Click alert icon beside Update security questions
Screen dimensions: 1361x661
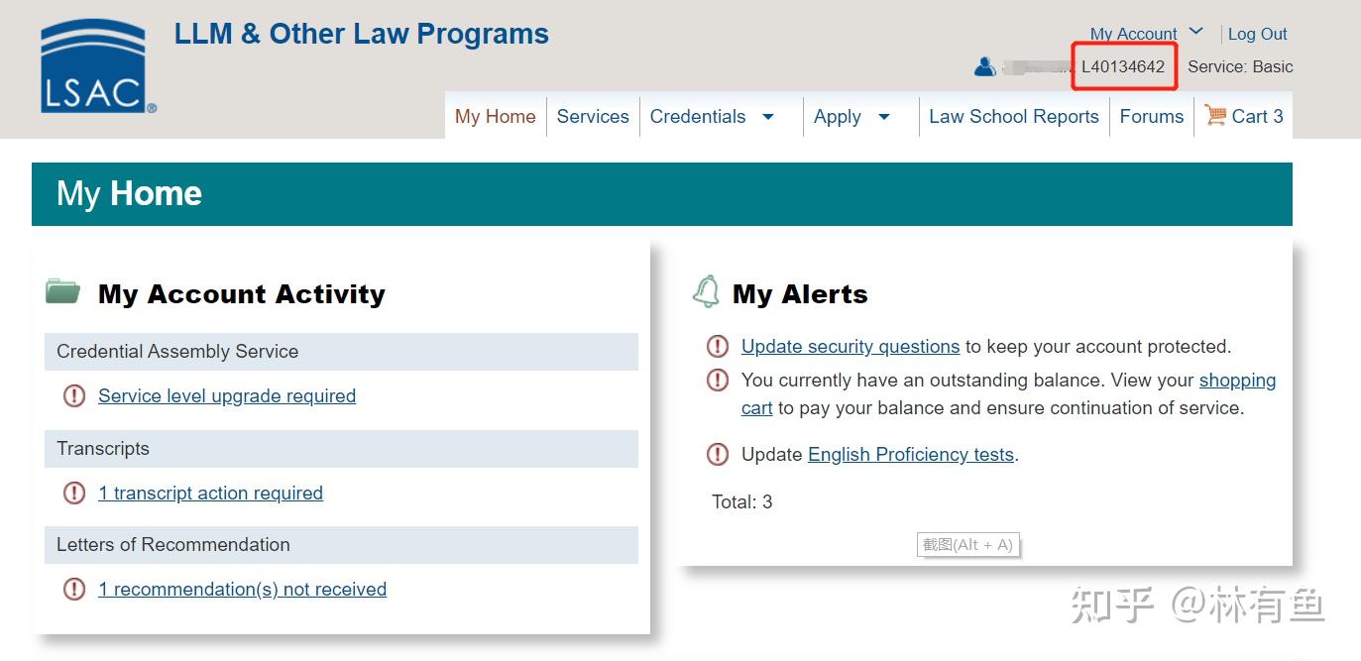(717, 347)
